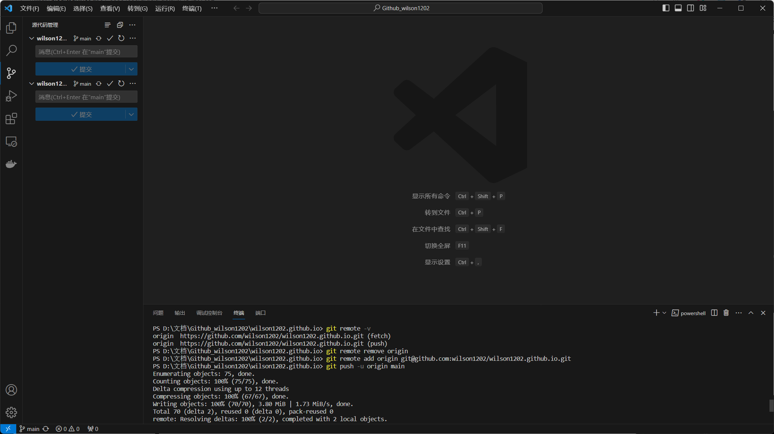Switch to the 输出 panel tab
Viewport: 774px width, 434px height.
click(180, 313)
